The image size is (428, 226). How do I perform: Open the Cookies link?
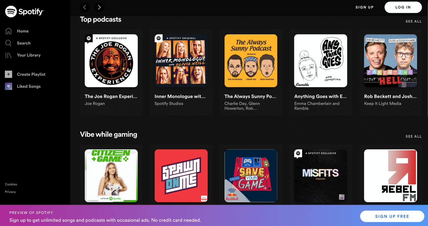point(11,184)
